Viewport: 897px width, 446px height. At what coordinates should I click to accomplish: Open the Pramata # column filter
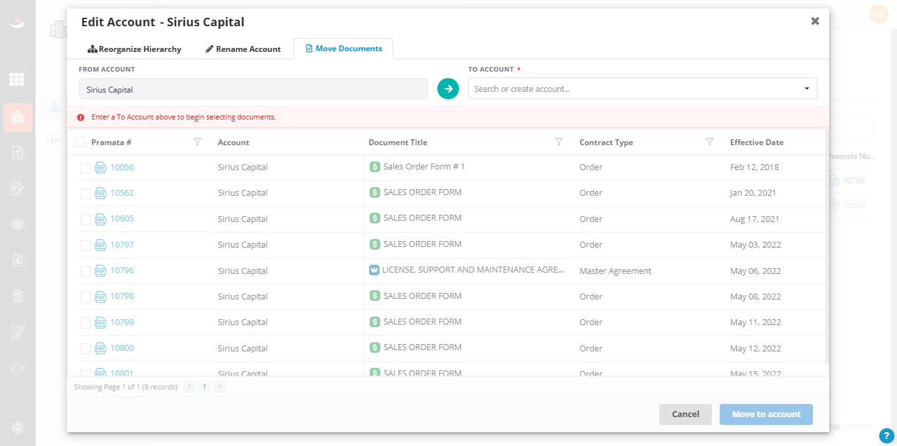[198, 142]
